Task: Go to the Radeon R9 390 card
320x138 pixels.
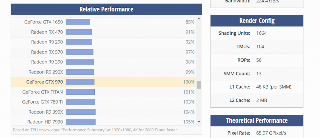Action: click(x=47, y=62)
